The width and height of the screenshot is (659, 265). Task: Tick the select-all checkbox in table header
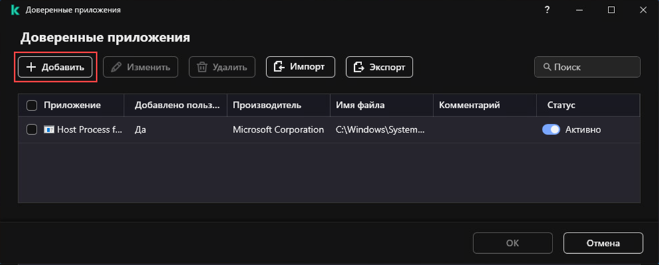[x=31, y=105]
